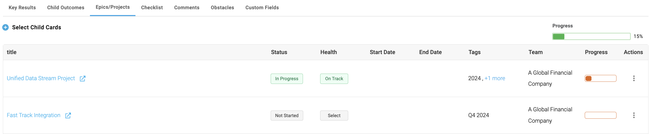Open the Unified Data Stream Project link
Screen dimensions: 653x134
pos(41,78)
